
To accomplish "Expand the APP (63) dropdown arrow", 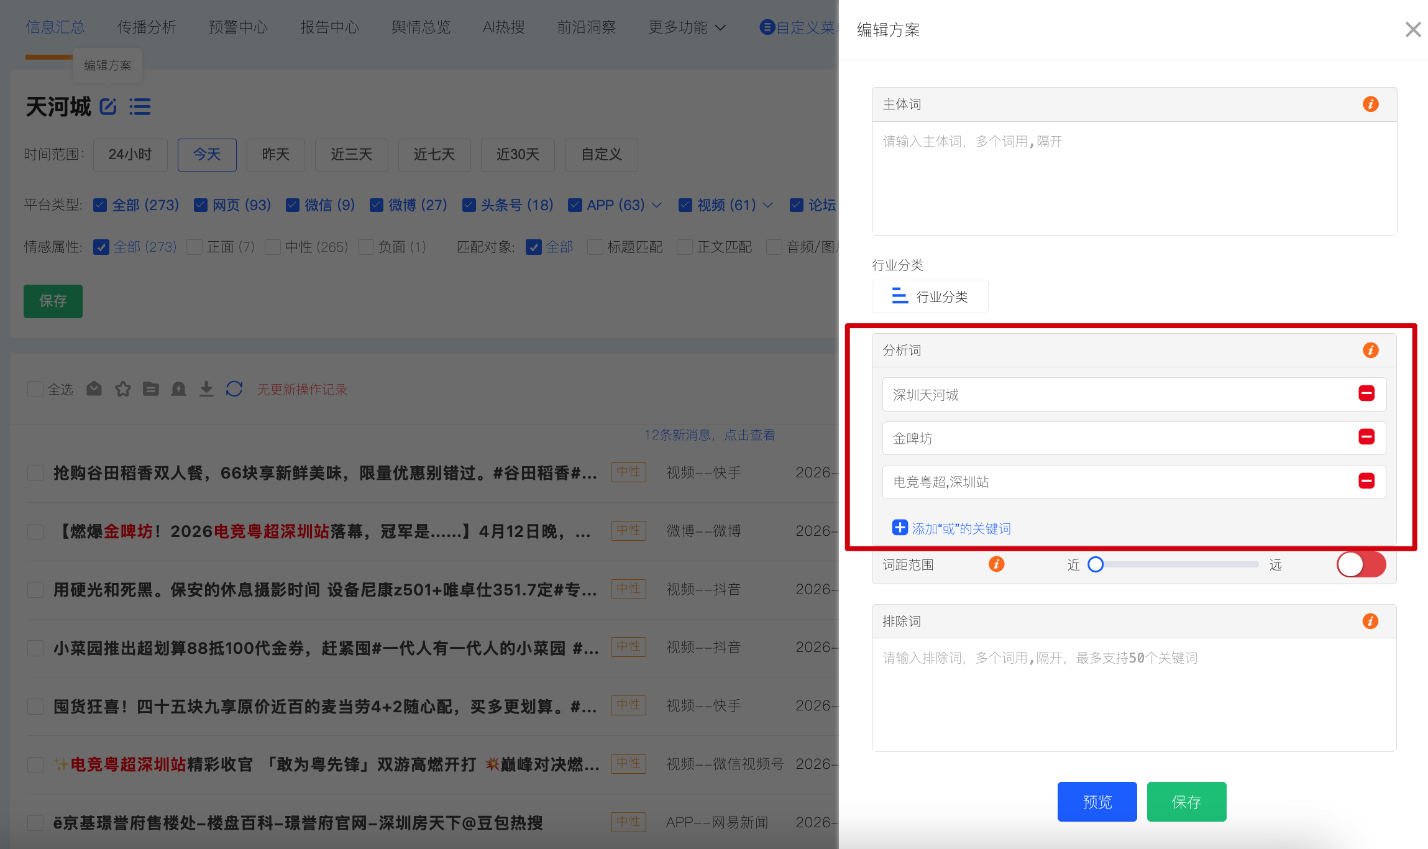I will [657, 205].
